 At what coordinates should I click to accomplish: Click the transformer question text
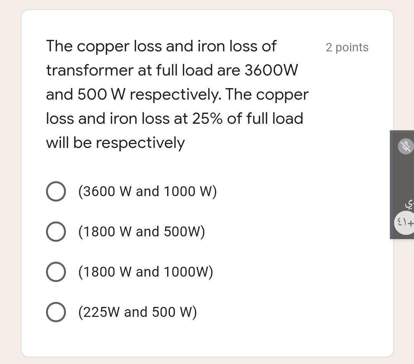(176, 94)
